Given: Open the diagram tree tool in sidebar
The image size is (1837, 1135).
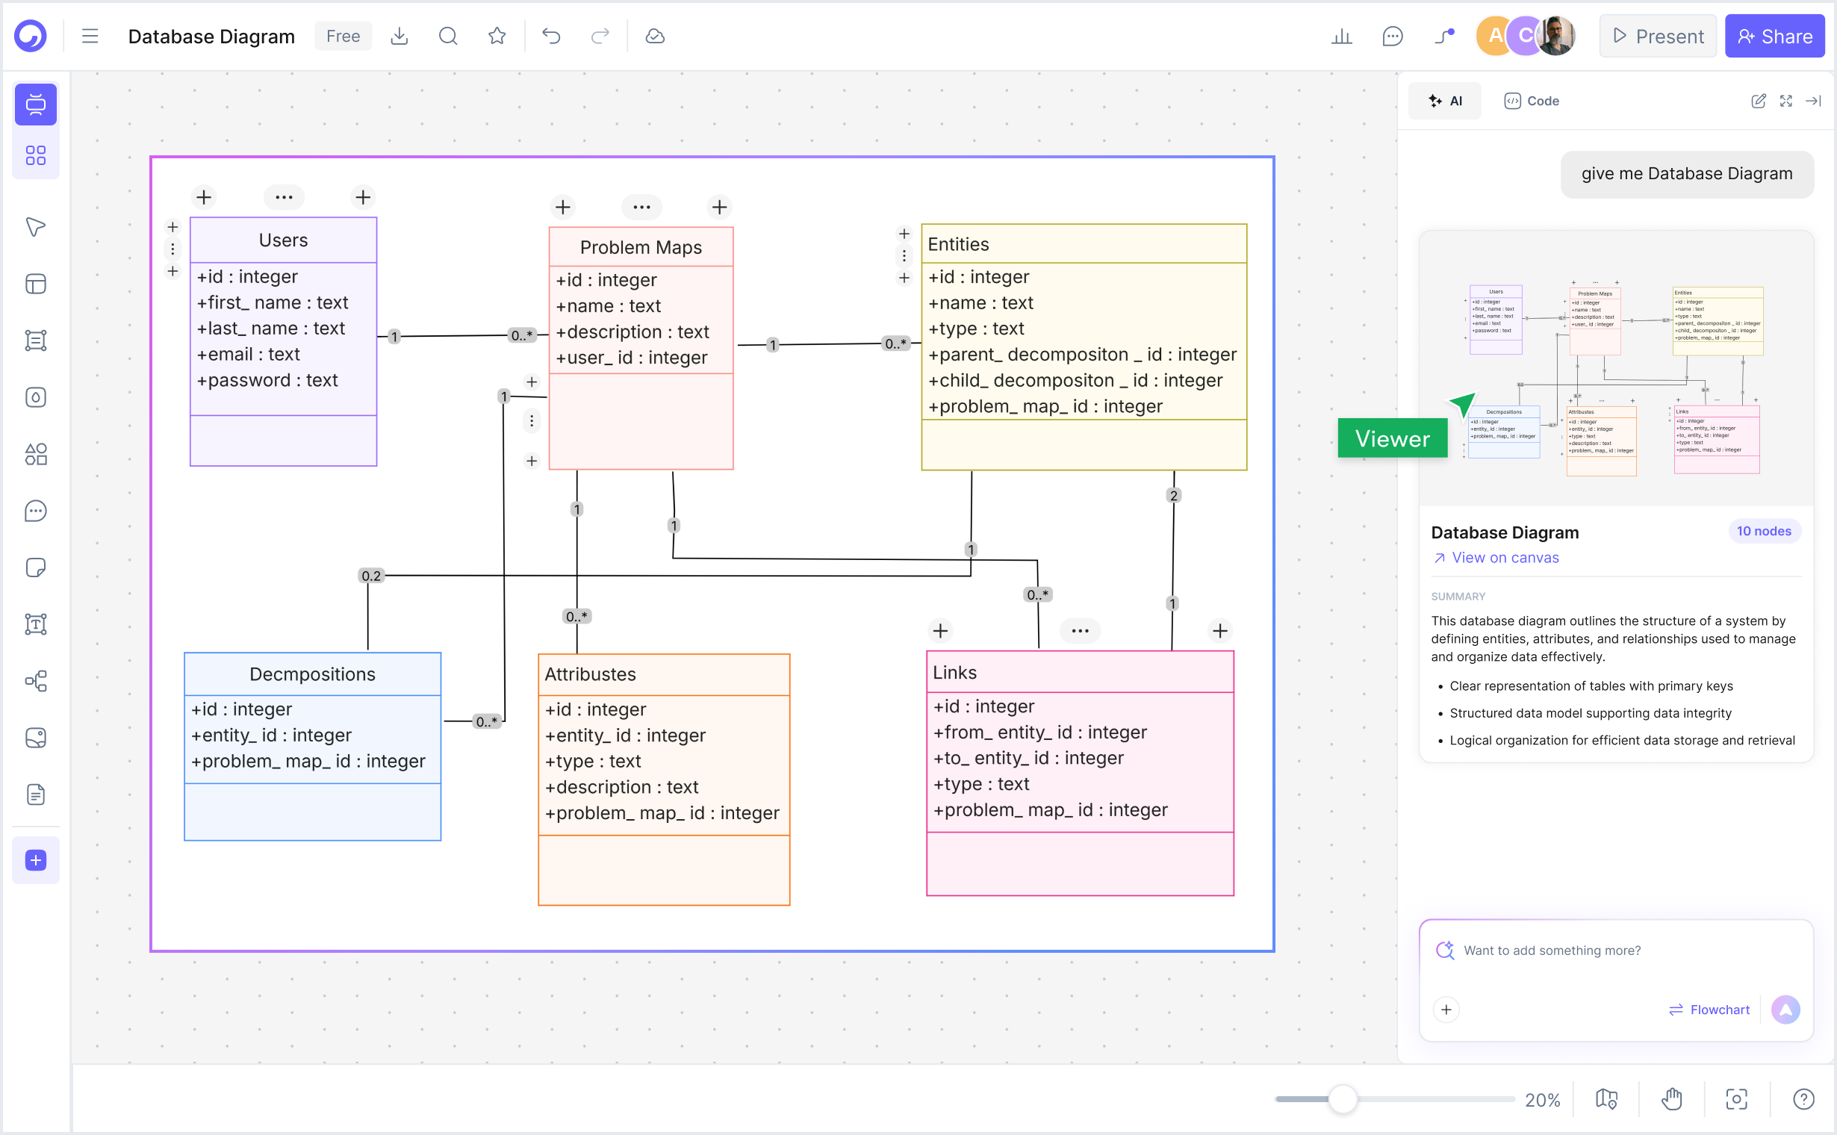Looking at the screenshot, I should click(35, 681).
